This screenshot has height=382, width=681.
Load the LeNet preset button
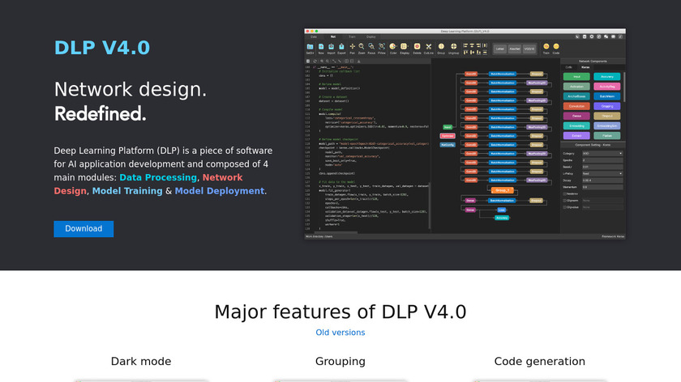coord(500,49)
